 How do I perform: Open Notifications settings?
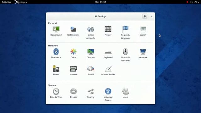click(x=73, y=31)
